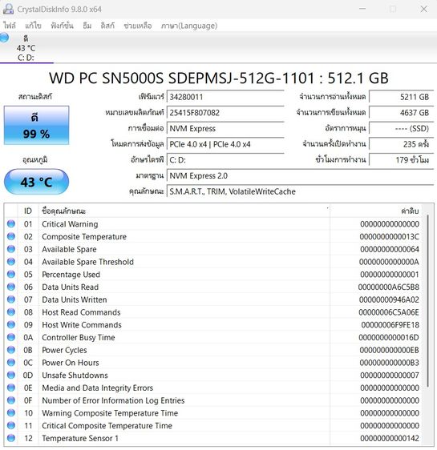Click the firmware field showing 34280011
Viewport: 437px width, 450px height.
tap(225, 97)
